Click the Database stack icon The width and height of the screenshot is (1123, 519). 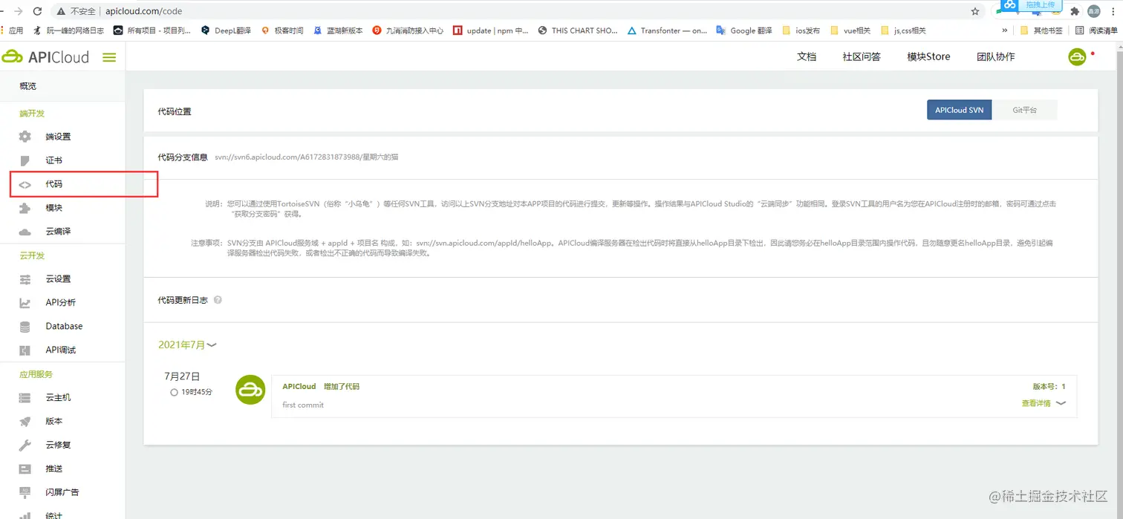coord(25,327)
